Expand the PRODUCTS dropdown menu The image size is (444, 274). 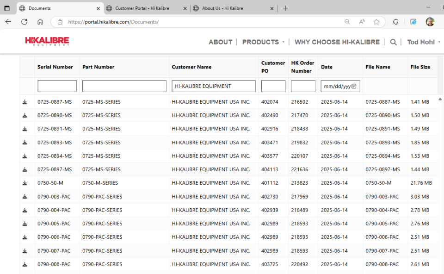263,42
